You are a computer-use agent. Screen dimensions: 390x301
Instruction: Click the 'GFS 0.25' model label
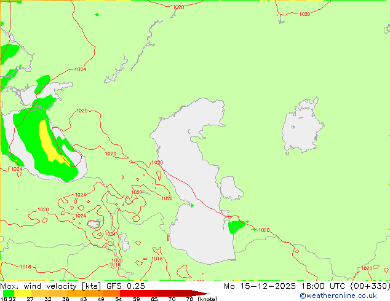tap(125, 286)
